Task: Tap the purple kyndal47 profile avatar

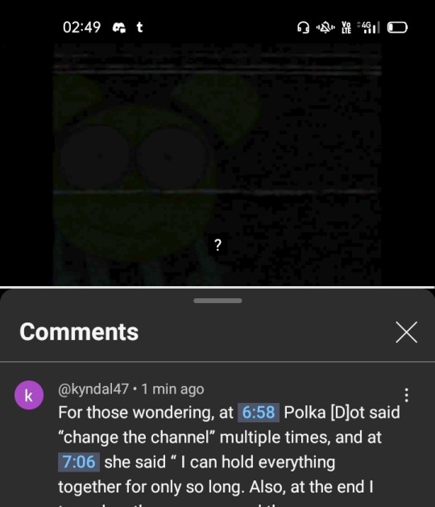Action: click(x=29, y=395)
